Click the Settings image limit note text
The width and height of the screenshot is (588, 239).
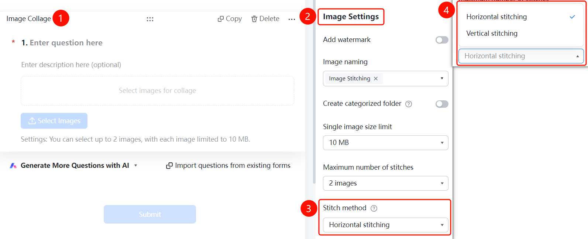click(x=135, y=139)
